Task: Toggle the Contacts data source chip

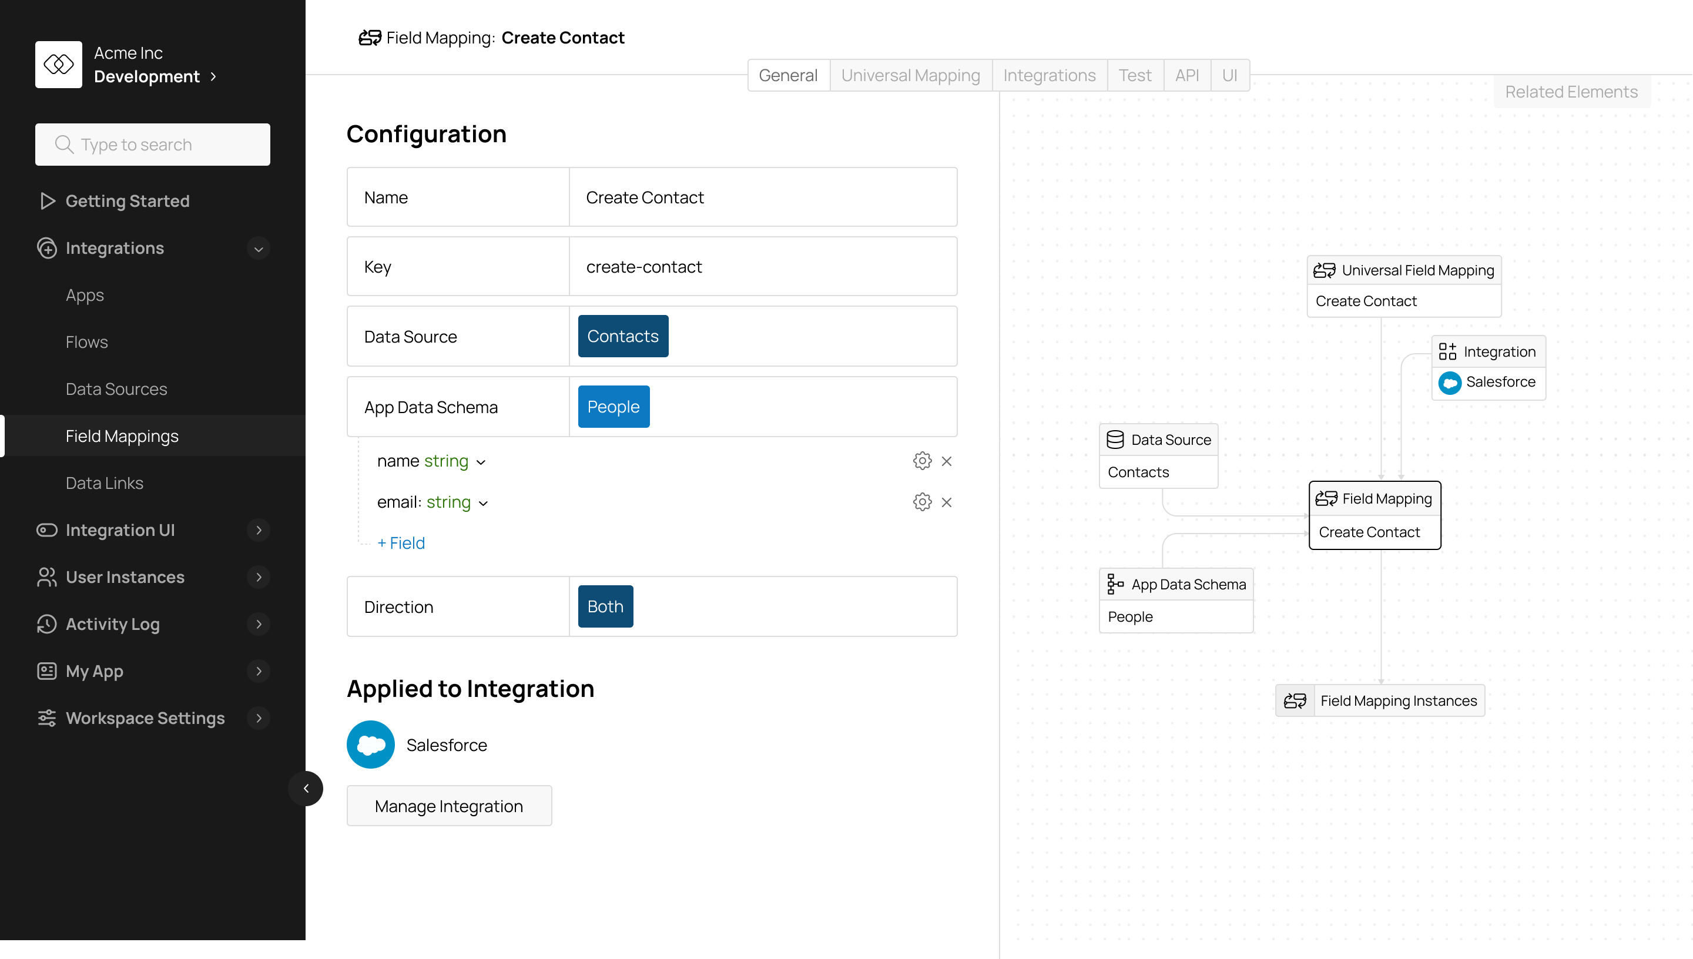Action: (622, 336)
